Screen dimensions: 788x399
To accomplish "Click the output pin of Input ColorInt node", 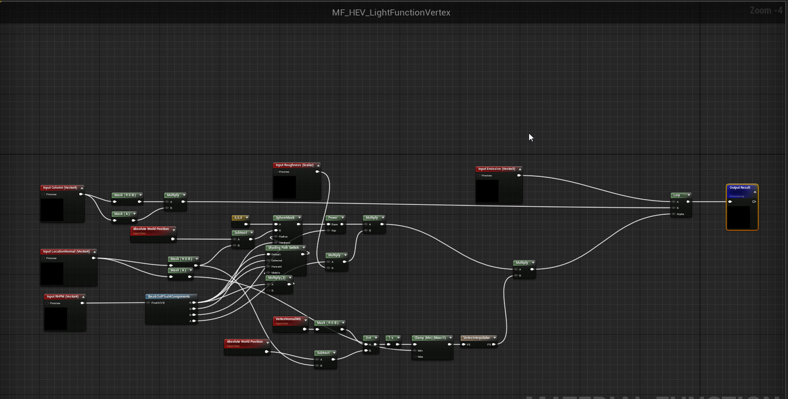I will pyautogui.click(x=81, y=194).
